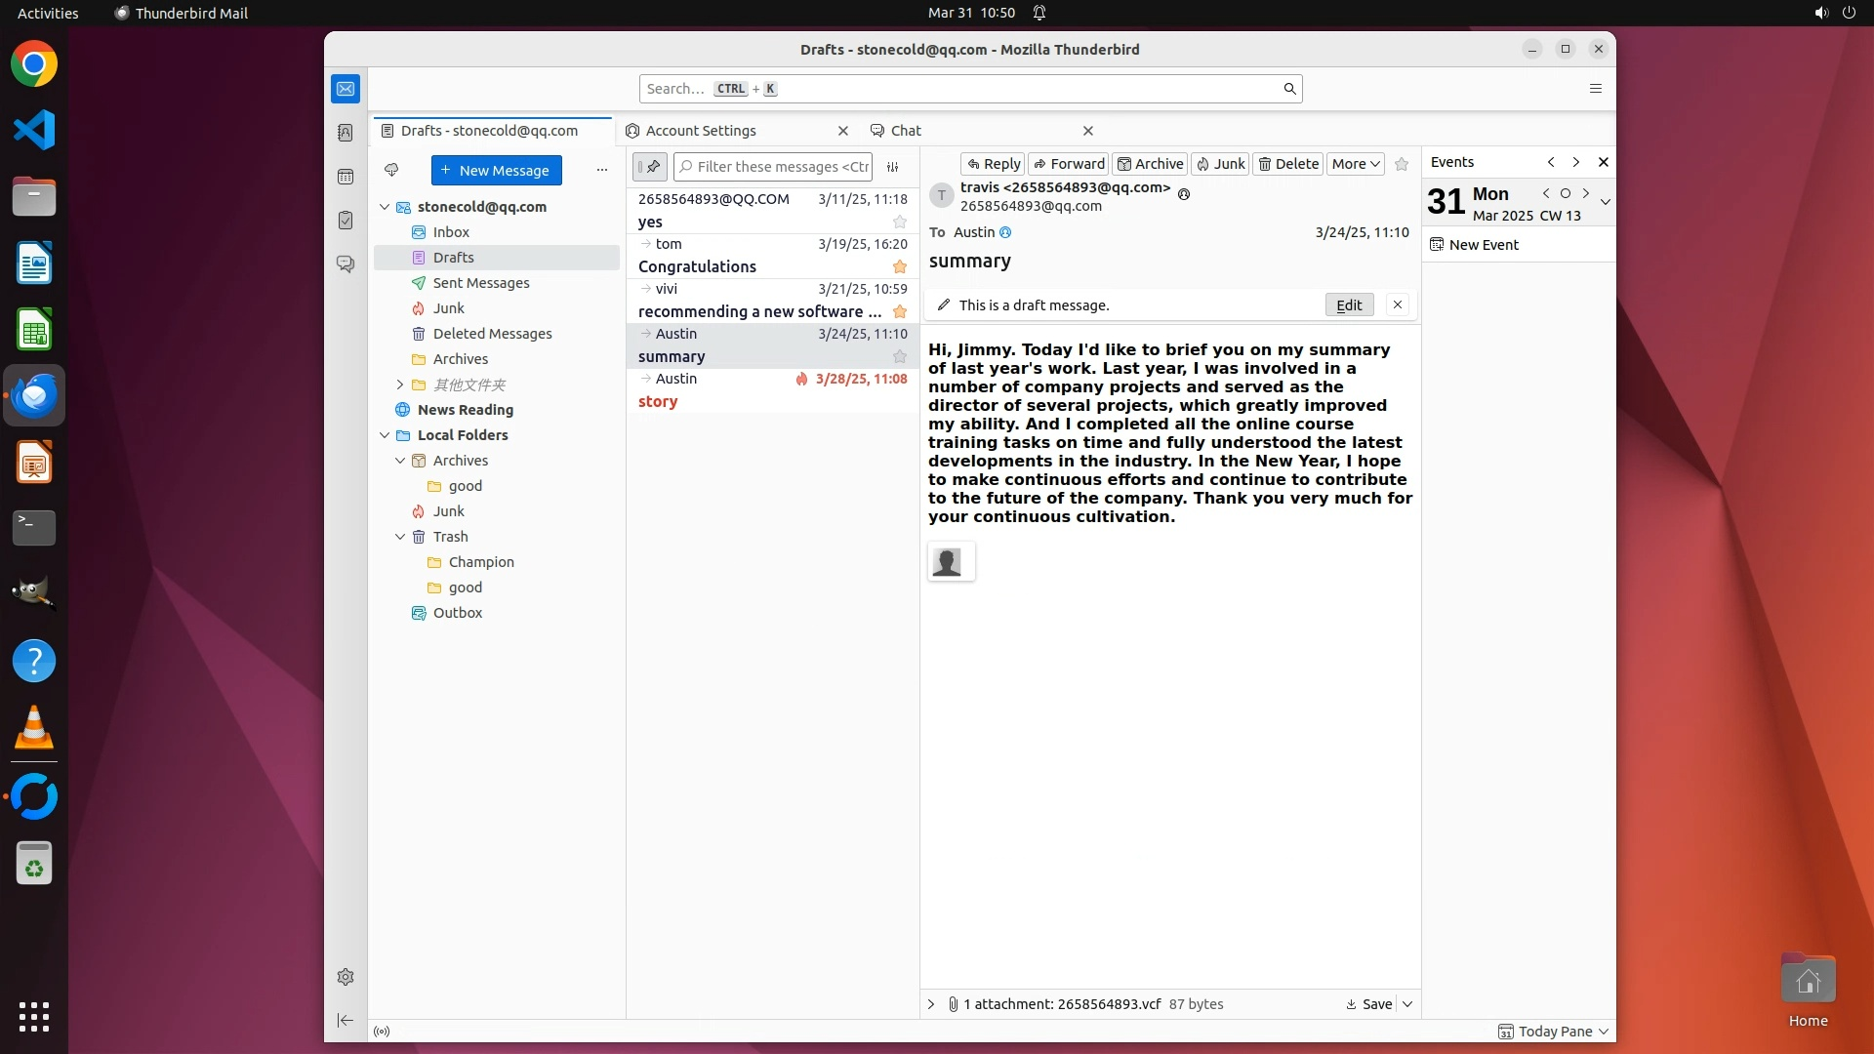Screen dimensions: 1874x1054
Task: Open settings gear in spaces toolbar
Action: click(346, 977)
